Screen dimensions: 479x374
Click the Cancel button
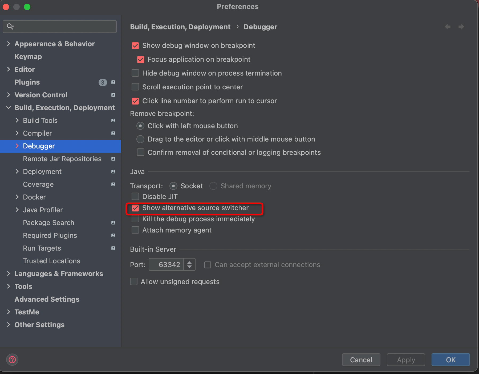[x=361, y=360]
